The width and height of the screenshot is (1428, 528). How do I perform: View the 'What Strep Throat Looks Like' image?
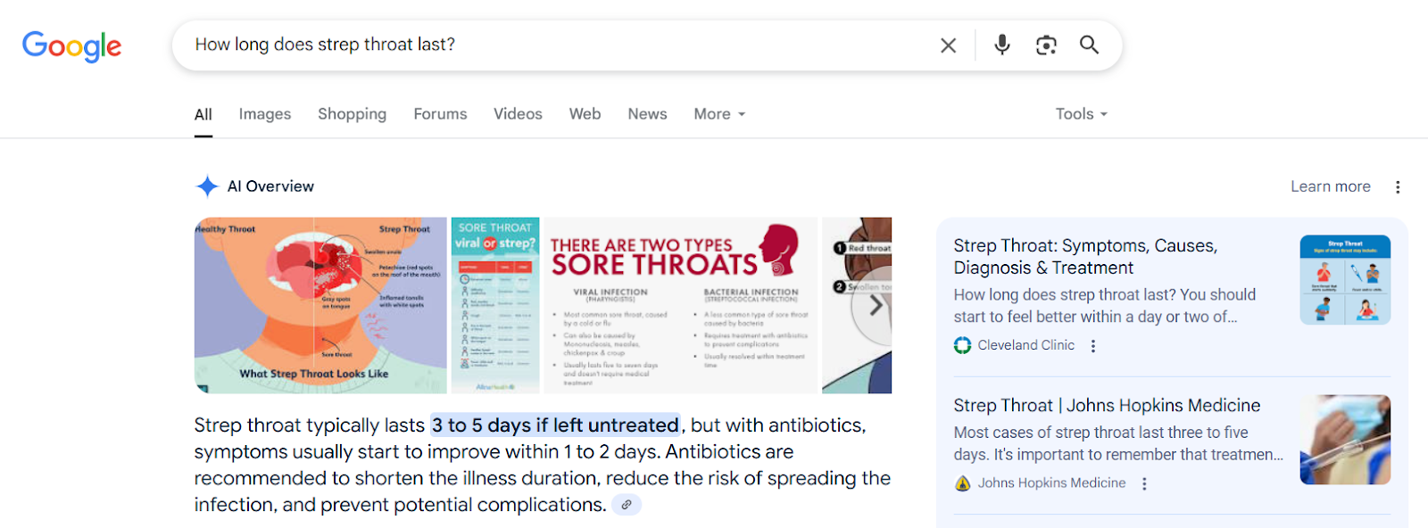point(320,305)
